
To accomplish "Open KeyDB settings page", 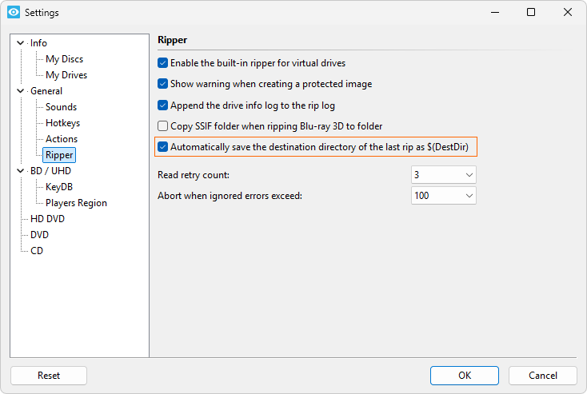I will tap(59, 187).
